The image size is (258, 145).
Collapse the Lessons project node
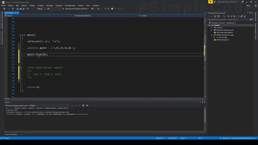pos(209,25)
